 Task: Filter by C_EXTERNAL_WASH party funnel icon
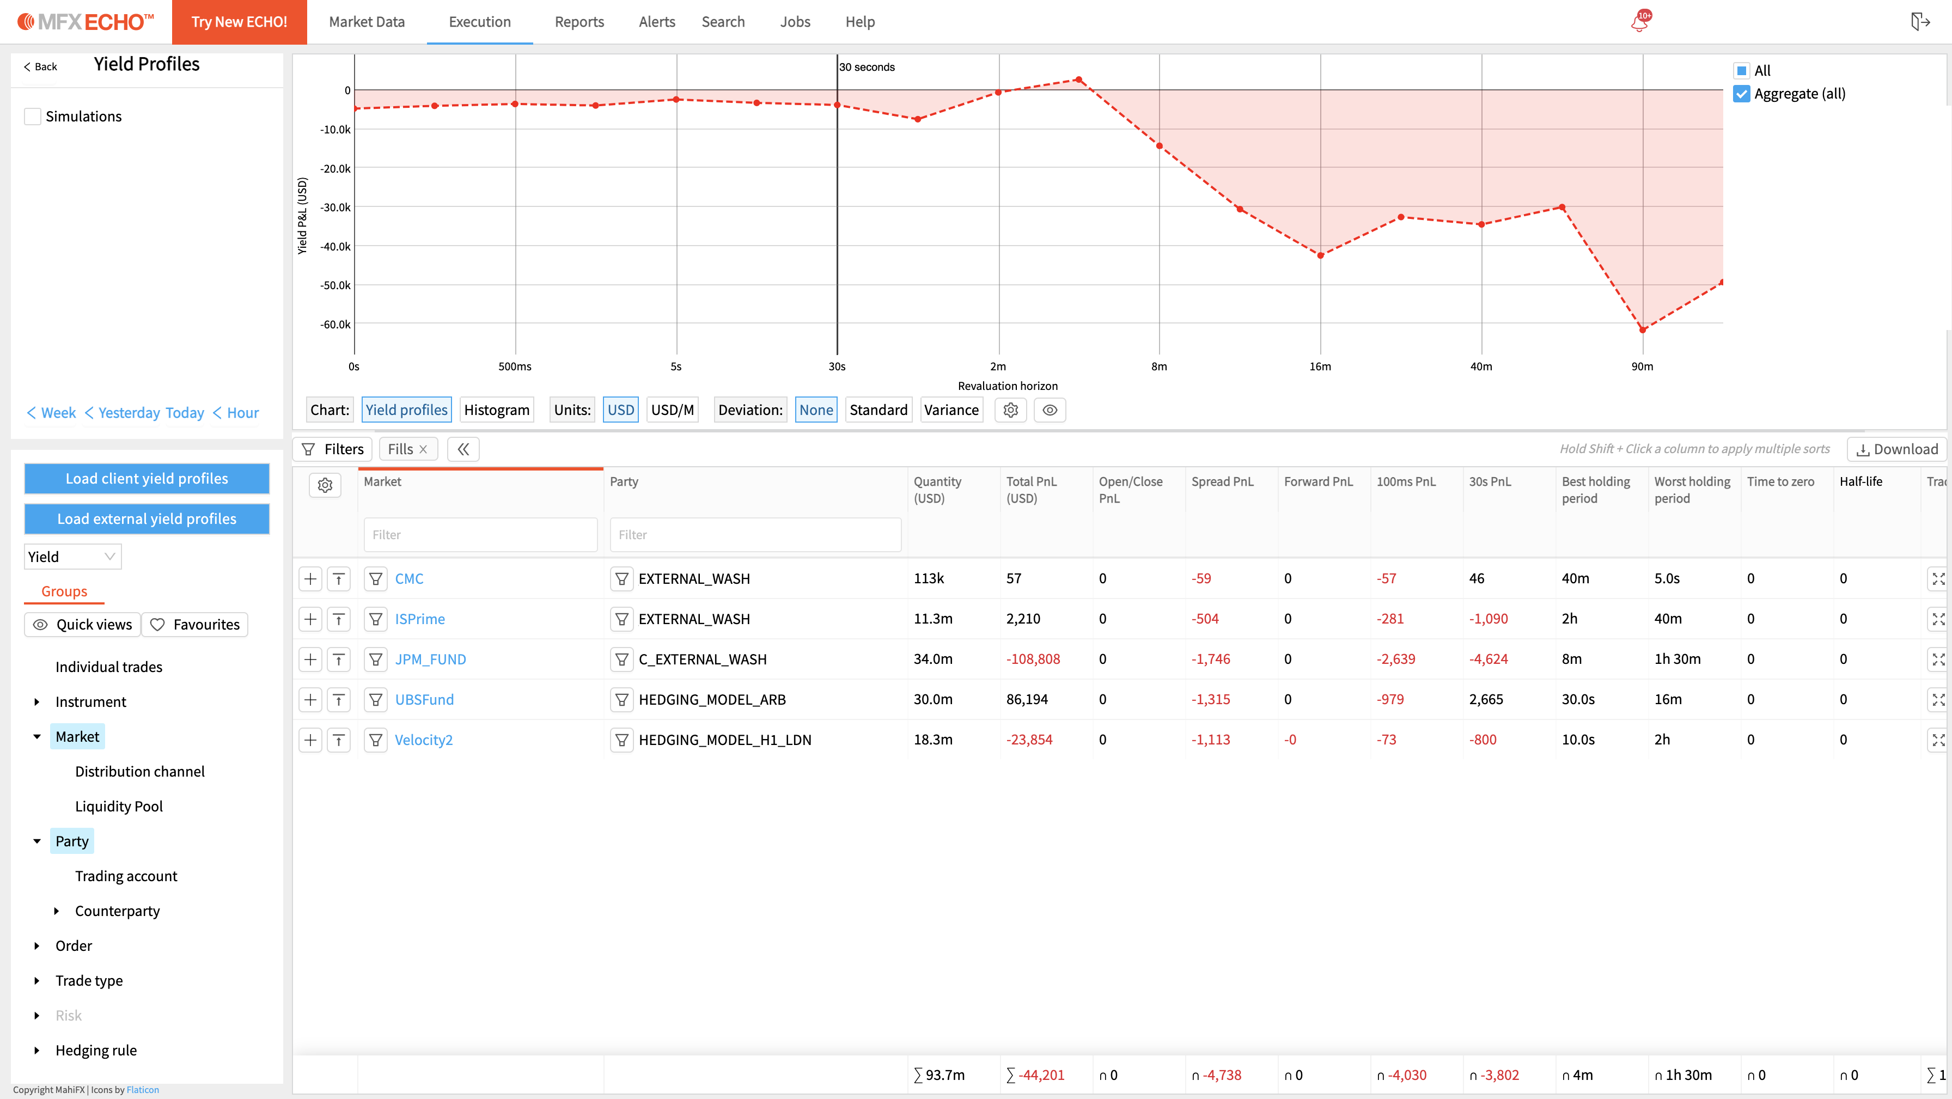(621, 660)
